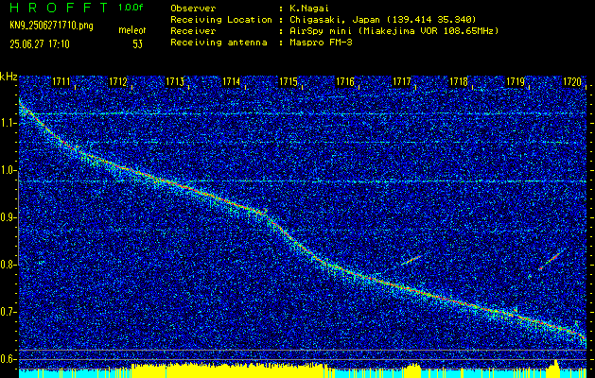Image resolution: width=595 pixels, height=378 pixels.
Task: Select Chigasaki, Japan coordinates text
Action: tap(383, 19)
